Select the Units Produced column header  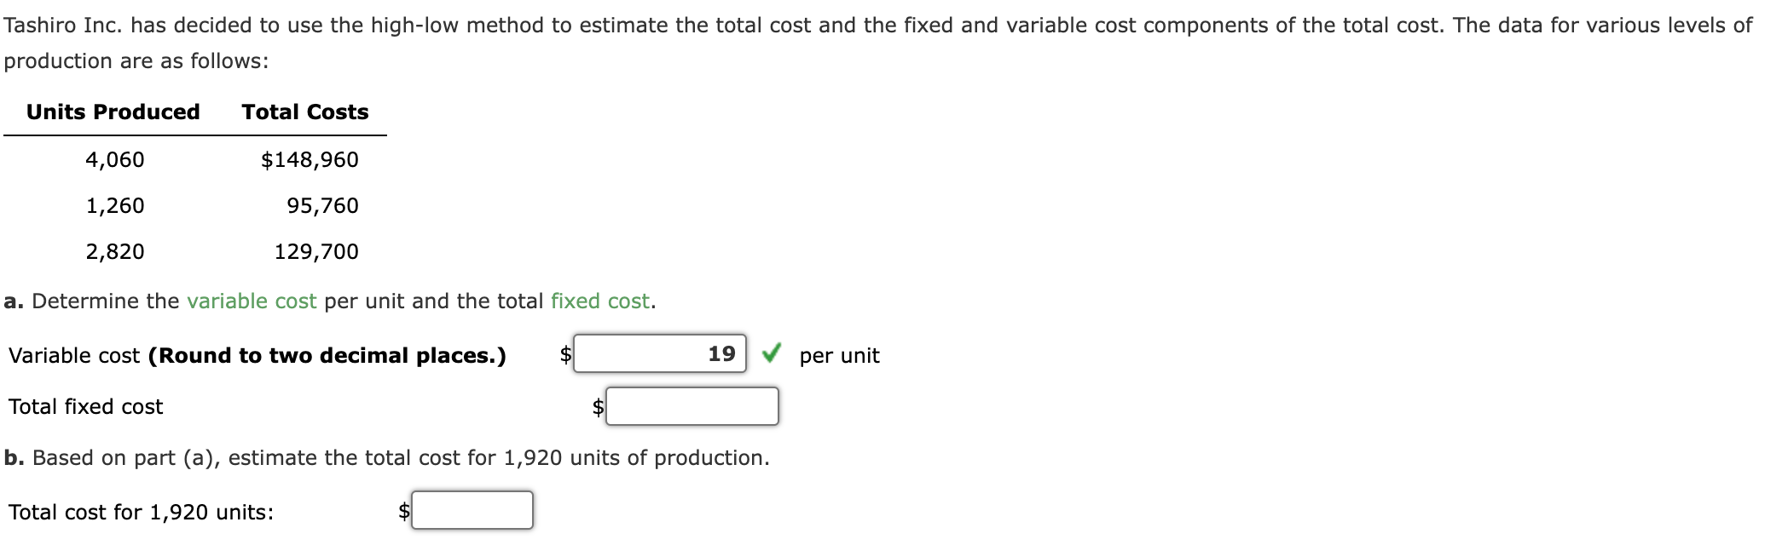click(113, 112)
